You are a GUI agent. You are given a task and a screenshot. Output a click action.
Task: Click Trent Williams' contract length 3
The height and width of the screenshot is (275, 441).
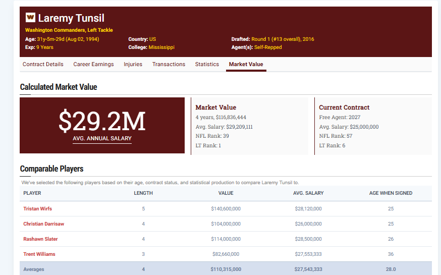click(143, 254)
